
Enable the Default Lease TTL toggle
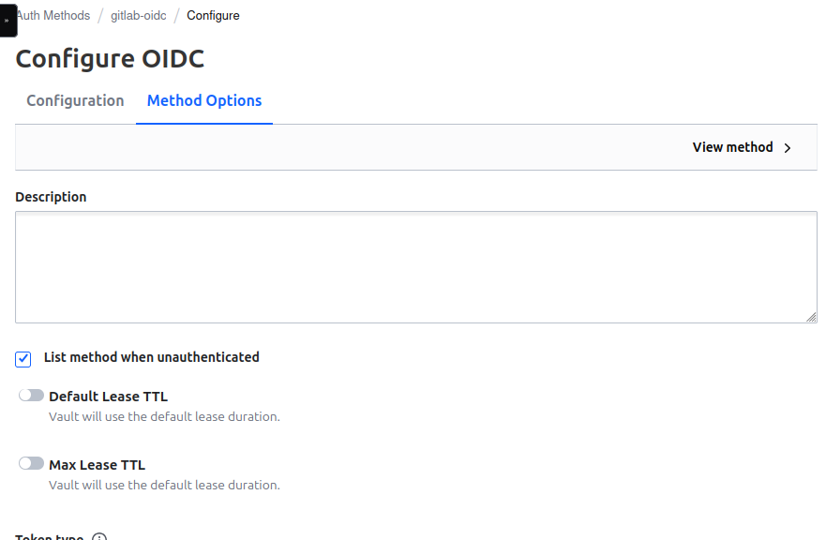click(x=32, y=396)
